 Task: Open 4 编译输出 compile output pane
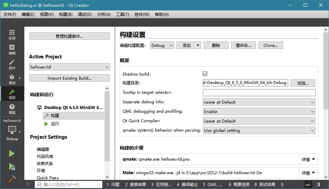pyautogui.click(x=187, y=184)
